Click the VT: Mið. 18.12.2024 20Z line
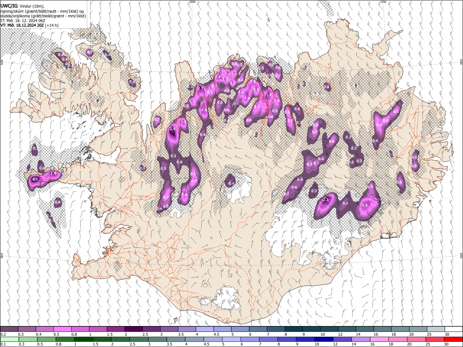Image resolution: width=463 pixels, height=347 pixels. [x=29, y=25]
